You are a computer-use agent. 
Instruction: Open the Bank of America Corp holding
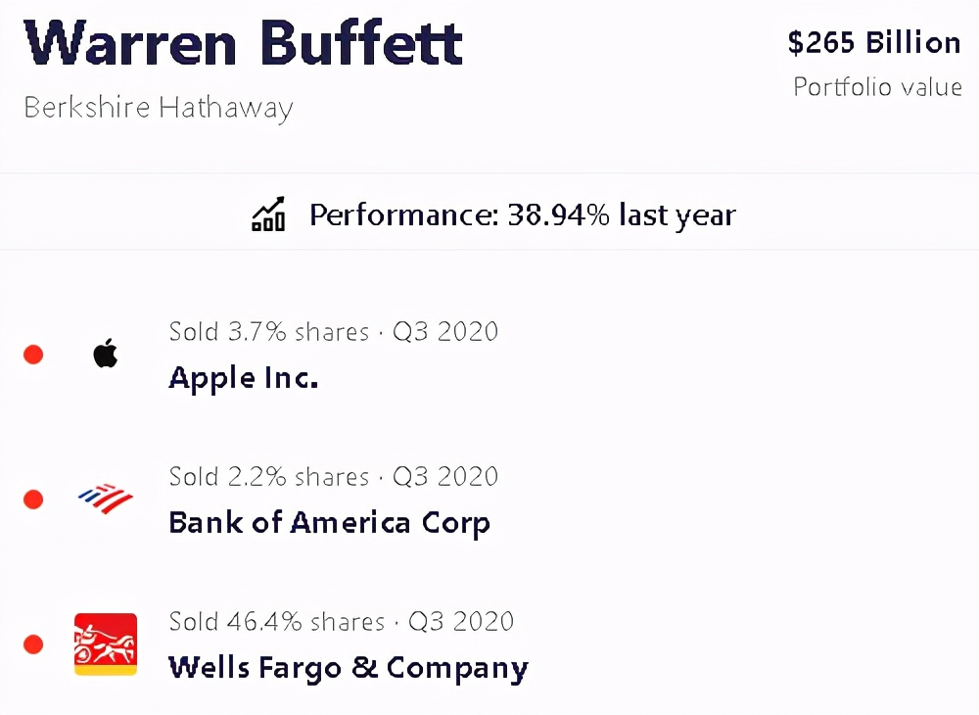pyautogui.click(x=329, y=522)
